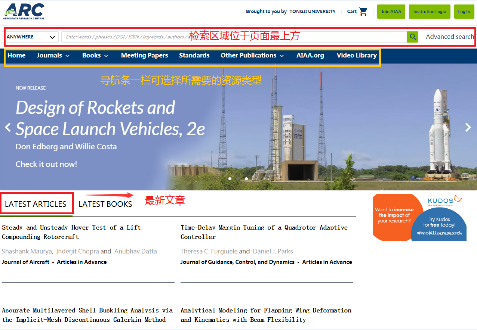
Task: Select the third carousel indicator dot
Action: click(246, 179)
